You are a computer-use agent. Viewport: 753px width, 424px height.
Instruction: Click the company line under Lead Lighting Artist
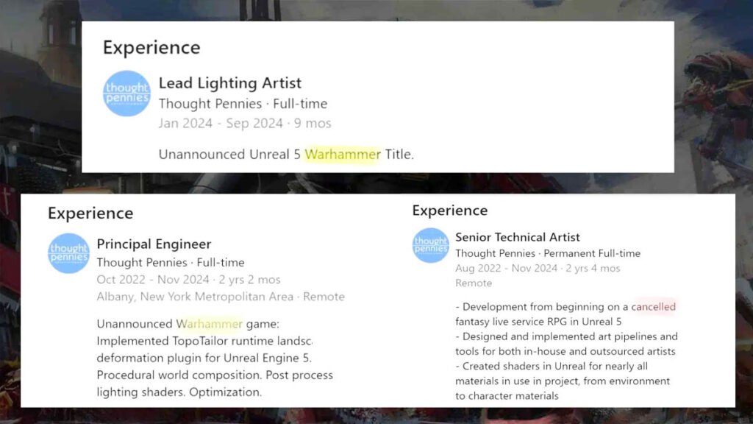[243, 104]
